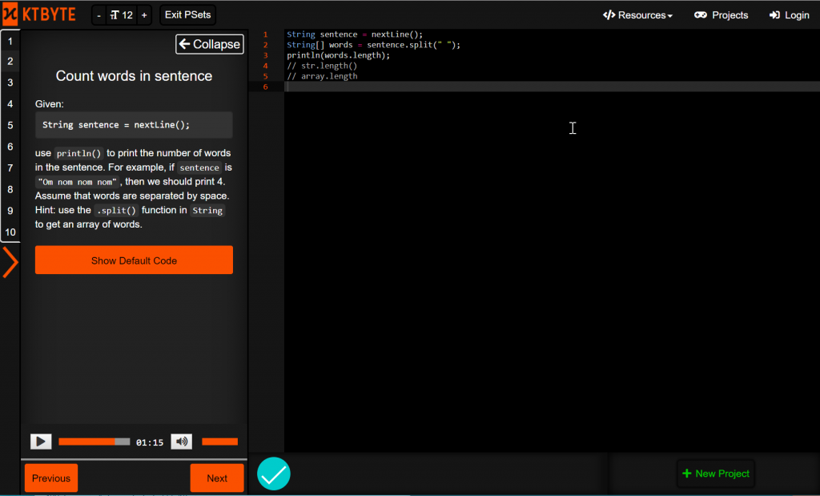Click the font size 12 indicator
The height and width of the screenshot is (496, 820).
pos(121,15)
